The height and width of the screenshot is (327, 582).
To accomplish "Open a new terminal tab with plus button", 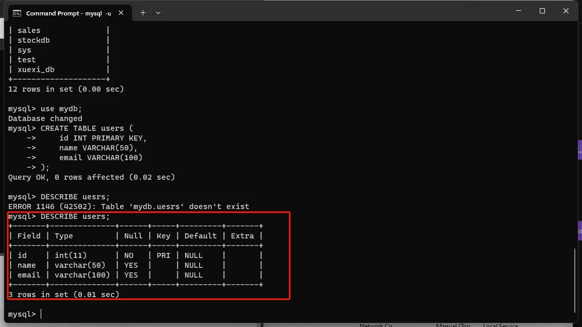I will pos(143,12).
